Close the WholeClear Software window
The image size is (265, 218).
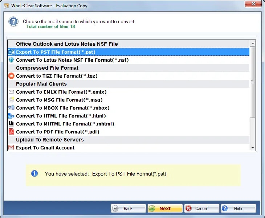click(x=253, y=4)
